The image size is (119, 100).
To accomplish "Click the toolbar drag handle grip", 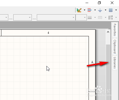I will point(76,10).
